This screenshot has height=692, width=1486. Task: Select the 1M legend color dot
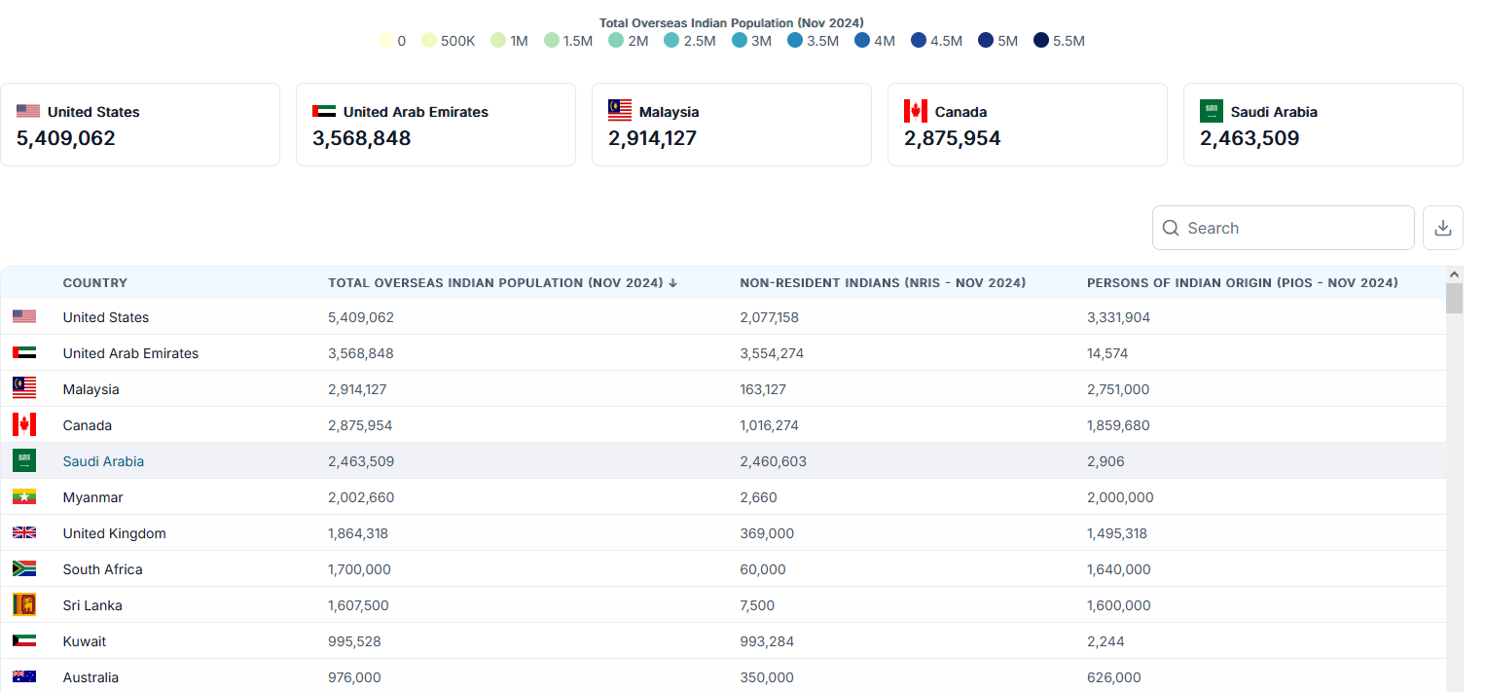click(498, 41)
